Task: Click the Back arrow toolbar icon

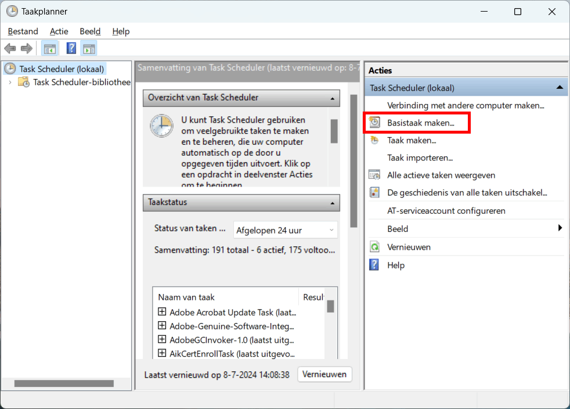Action: (x=10, y=48)
